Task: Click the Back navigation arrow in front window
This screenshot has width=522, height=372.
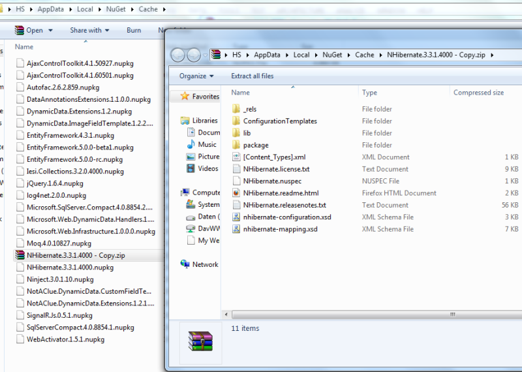Action: (177, 55)
